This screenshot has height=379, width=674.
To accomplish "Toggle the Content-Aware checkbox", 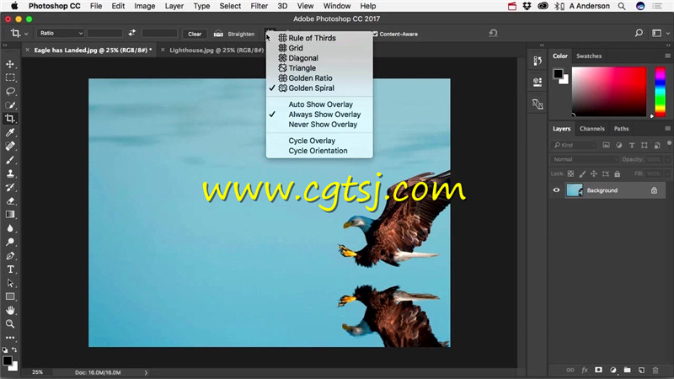I will pyautogui.click(x=375, y=34).
